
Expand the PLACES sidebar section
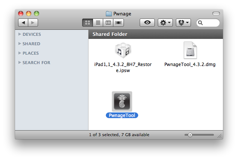click(x=20, y=53)
